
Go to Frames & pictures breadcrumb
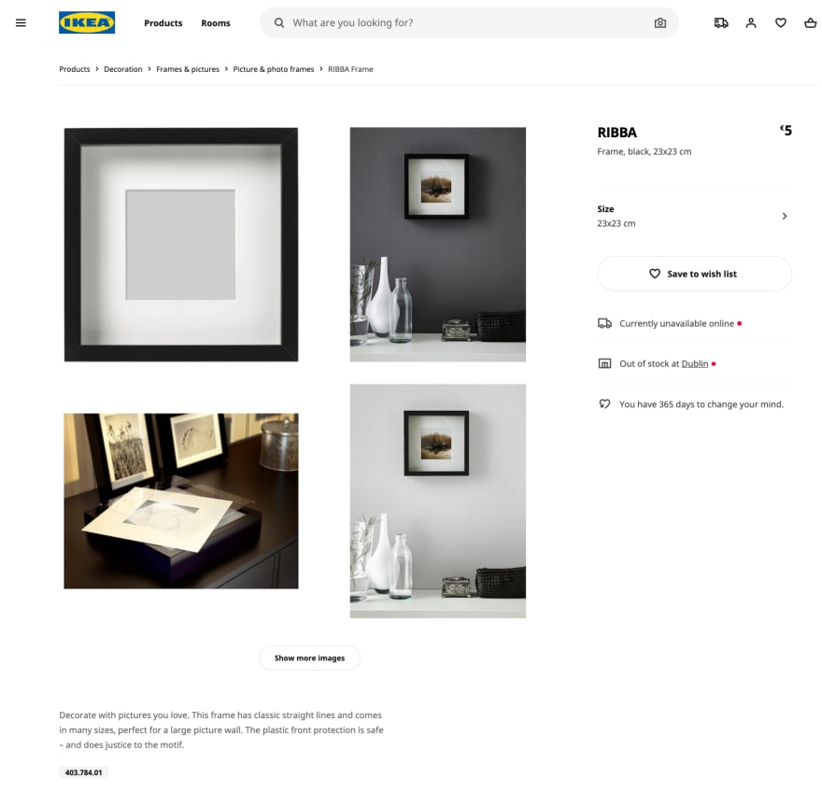(x=188, y=69)
